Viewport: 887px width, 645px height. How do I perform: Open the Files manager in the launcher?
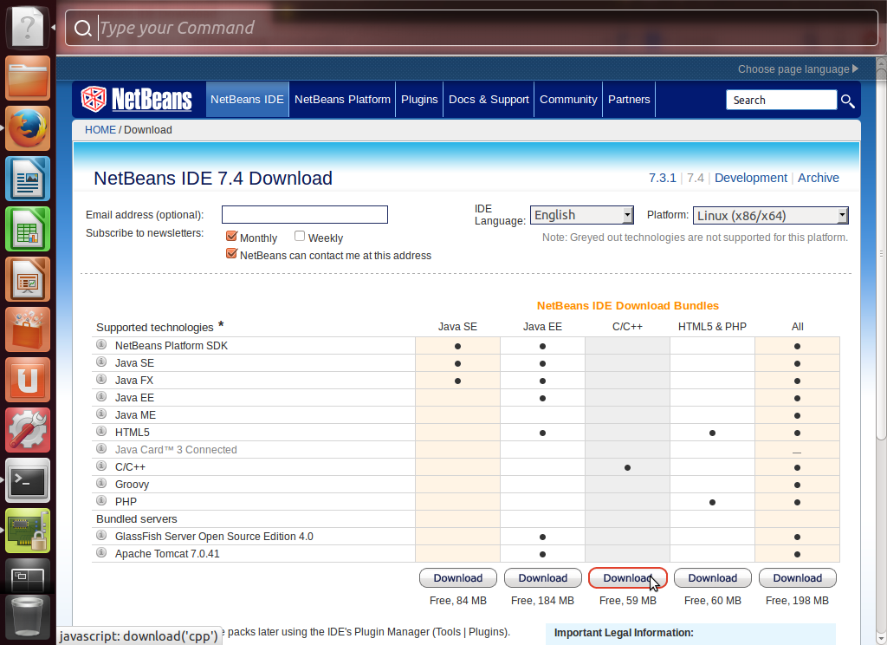pos(28,78)
